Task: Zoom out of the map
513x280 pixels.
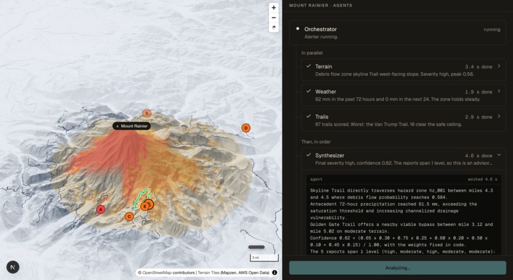Action: coord(274,18)
